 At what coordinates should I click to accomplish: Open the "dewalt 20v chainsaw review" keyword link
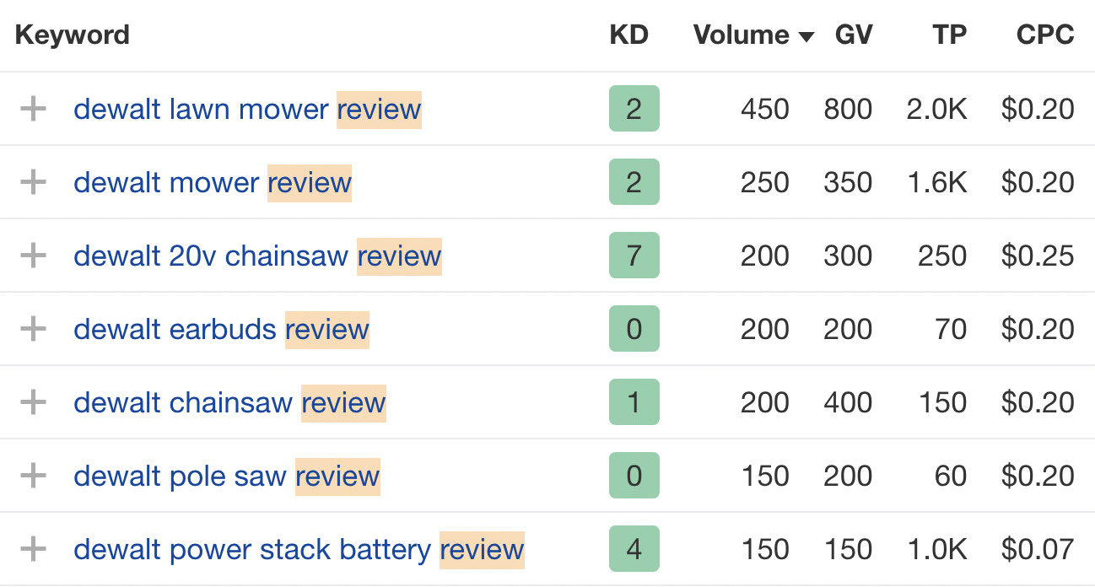(x=257, y=256)
